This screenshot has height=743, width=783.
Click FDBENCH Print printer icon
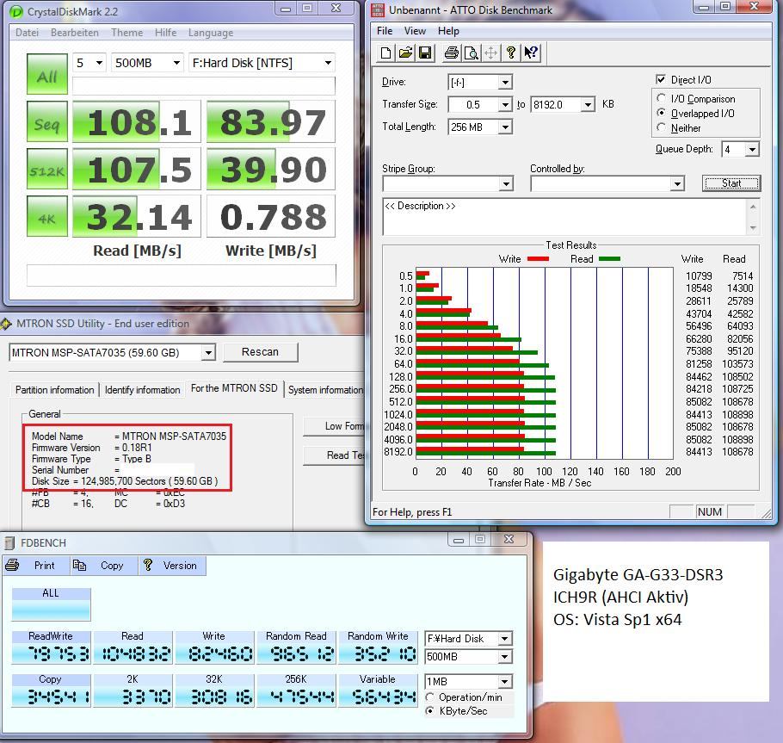point(13,565)
